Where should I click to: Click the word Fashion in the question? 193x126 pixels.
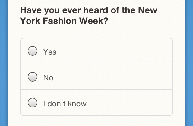(60, 21)
